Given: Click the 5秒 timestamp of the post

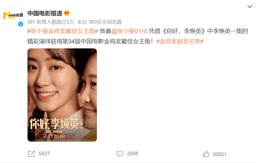Looking at the screenshot, I should pos(31,22).
